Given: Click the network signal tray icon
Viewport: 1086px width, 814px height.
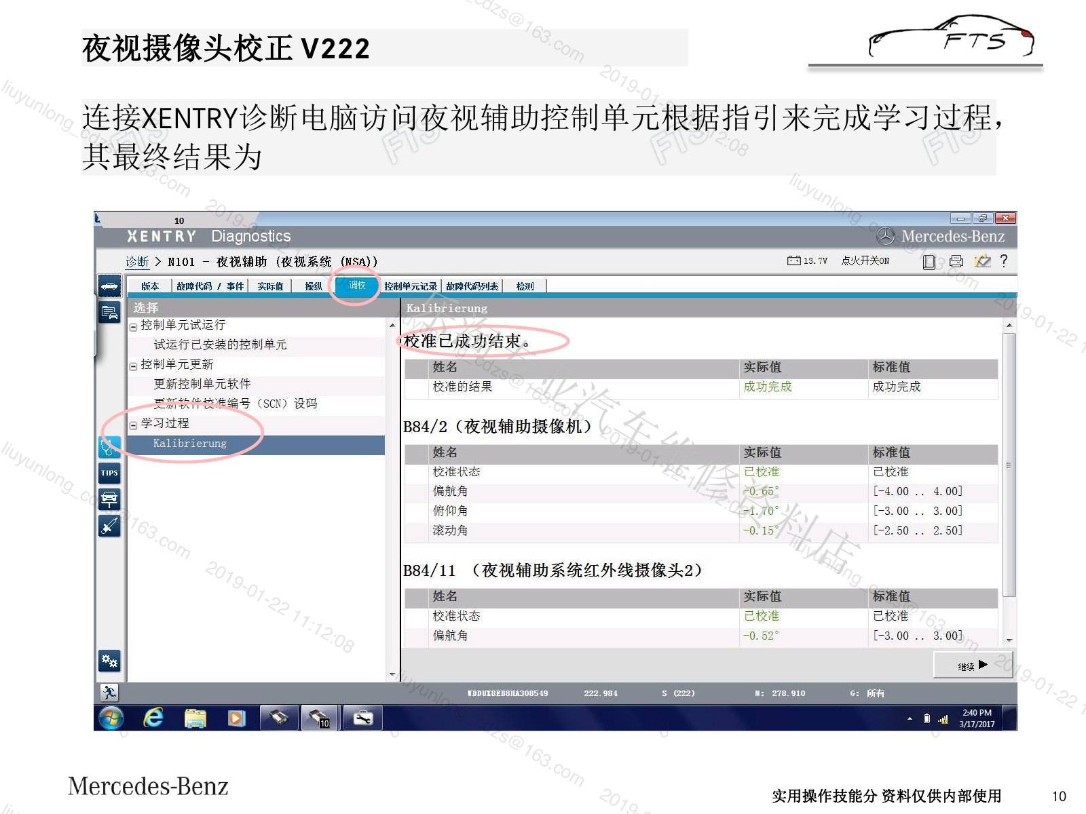Looking at the screenshot, I should pos(942,719).
